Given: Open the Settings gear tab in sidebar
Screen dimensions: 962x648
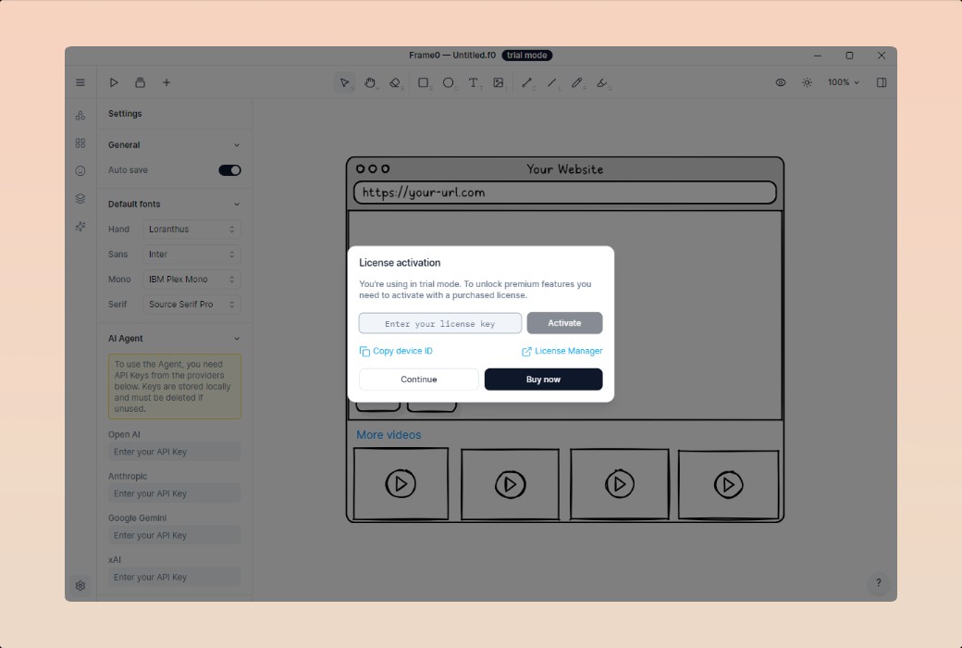Looking at the screenshot, I should tap(80, 585).
